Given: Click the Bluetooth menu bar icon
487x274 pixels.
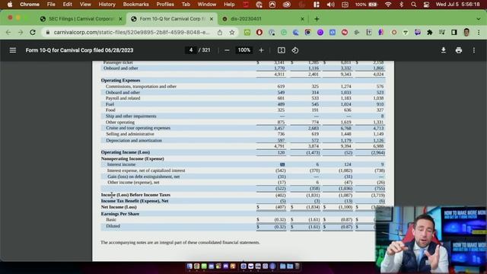Looking at the screenshot, I should pos(401,5).
